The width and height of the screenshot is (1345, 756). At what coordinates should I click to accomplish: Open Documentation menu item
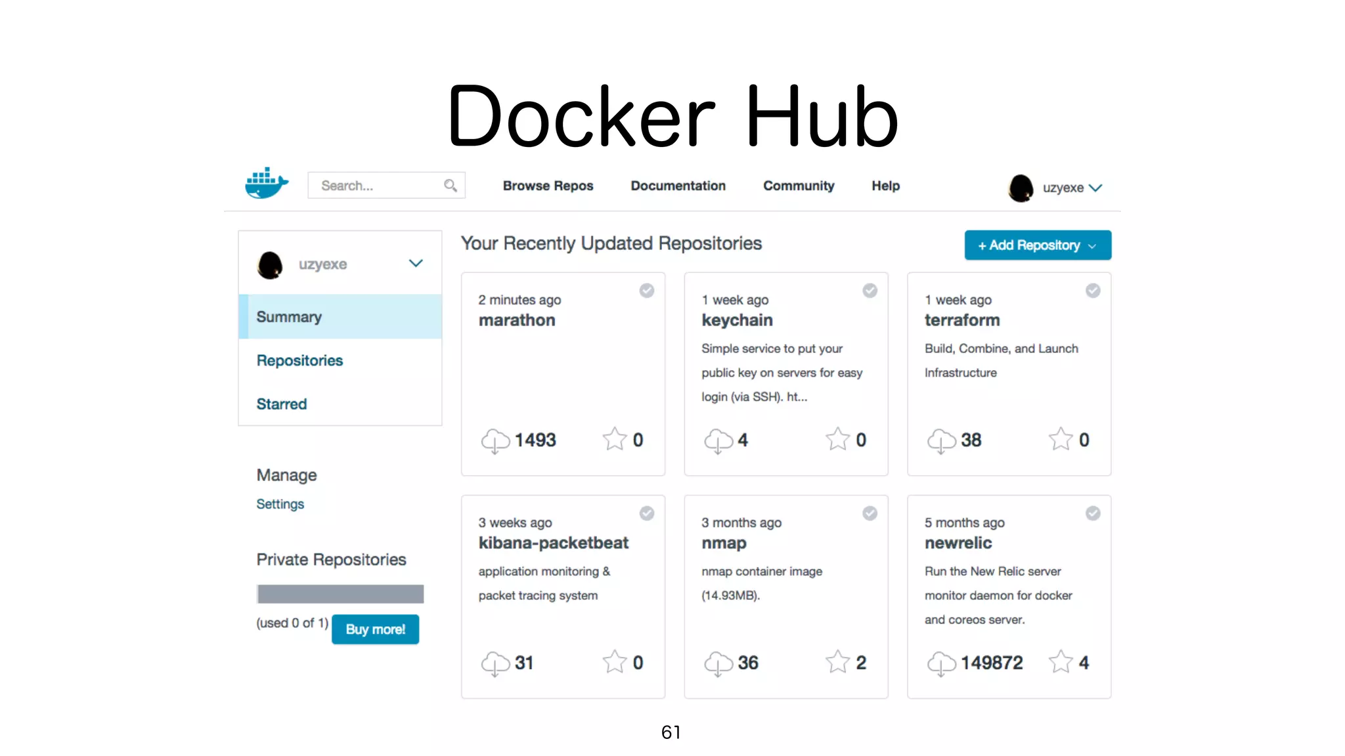click(678, 186)
